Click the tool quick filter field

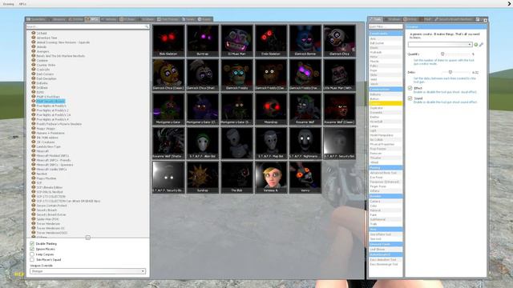(x=386, y=26)
